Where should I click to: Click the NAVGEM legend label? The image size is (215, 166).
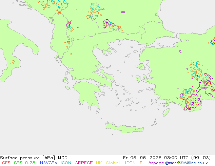49,163
